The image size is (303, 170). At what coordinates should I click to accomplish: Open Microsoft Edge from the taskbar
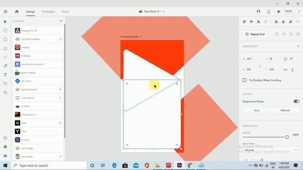click(x=114, y=165)
